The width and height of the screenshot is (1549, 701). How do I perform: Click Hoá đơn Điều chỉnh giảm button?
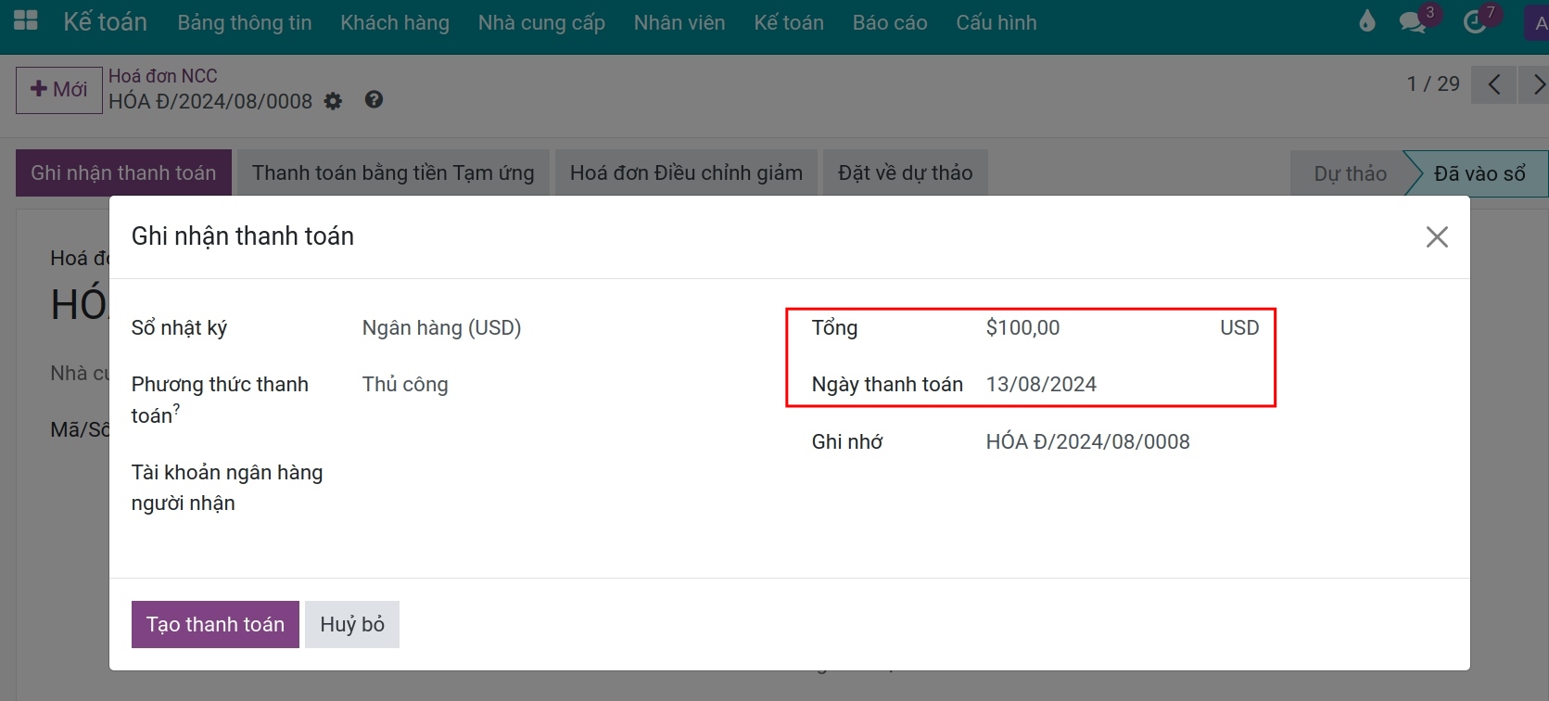pos(686,172)
